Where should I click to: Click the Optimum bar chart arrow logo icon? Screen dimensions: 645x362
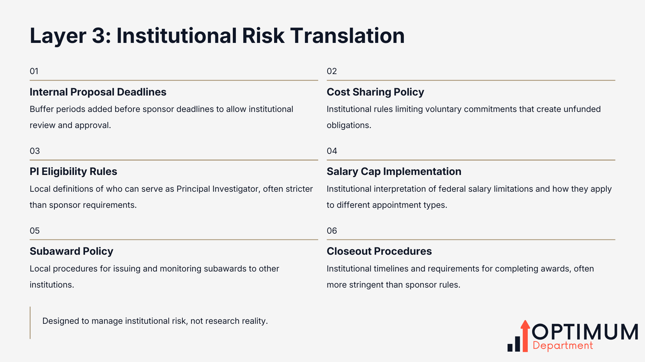click(x=519, y=337)
